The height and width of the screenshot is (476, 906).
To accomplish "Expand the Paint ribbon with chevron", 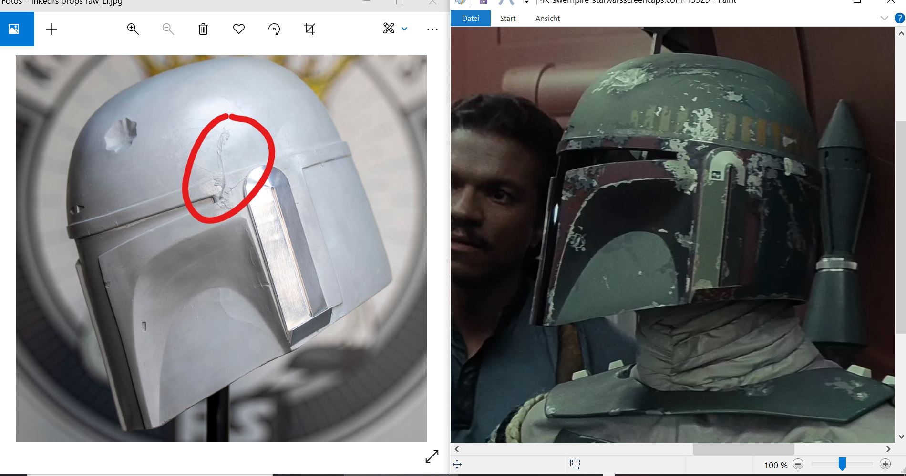I will coord(885,18).
